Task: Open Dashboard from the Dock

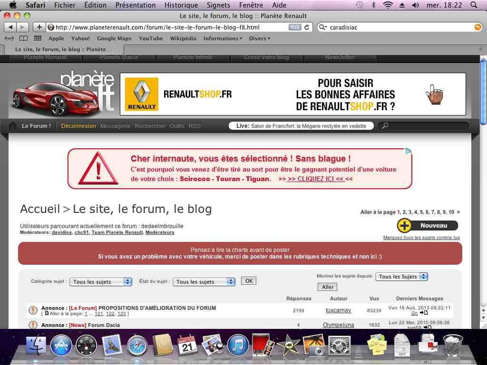Action: [86, 346]
